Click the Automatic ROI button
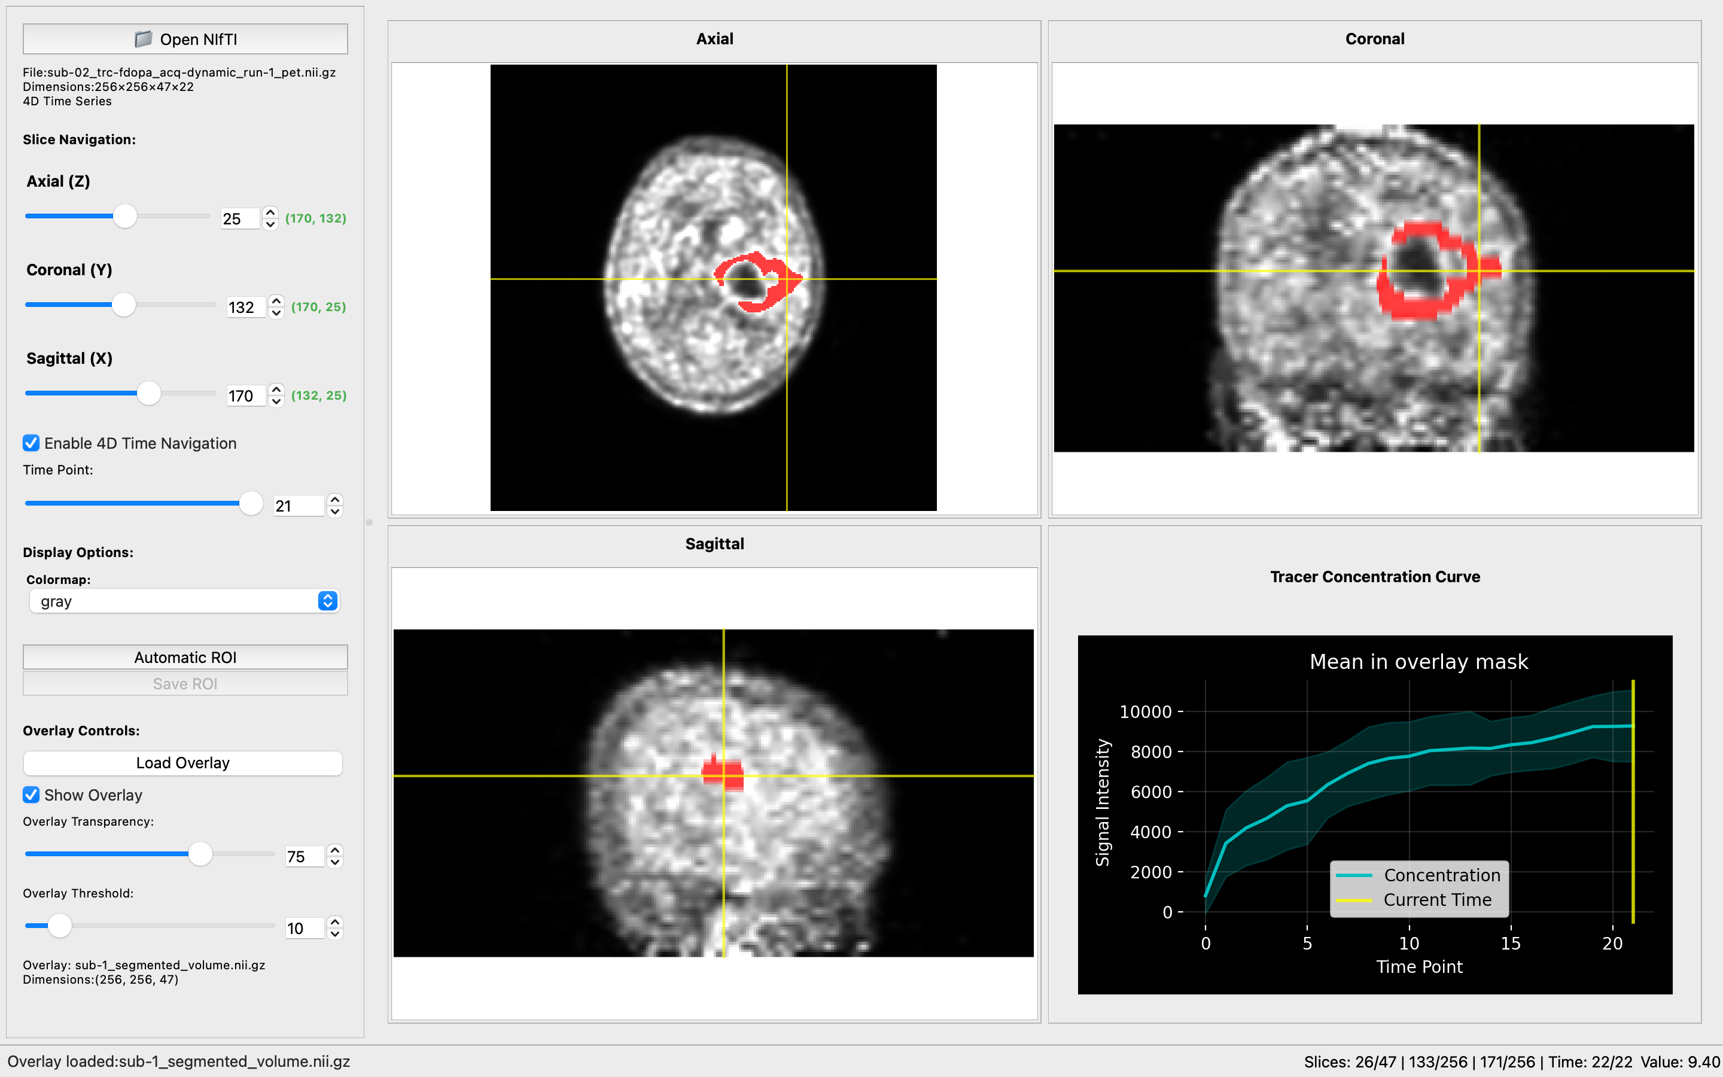The image size is (1723, 1077). pos(185,657)
